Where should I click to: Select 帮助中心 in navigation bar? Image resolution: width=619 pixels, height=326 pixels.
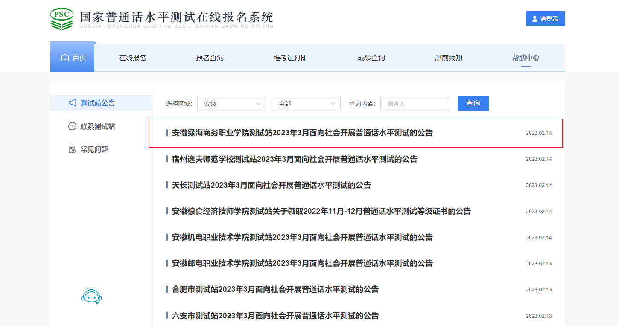click(x=526, y=58)
